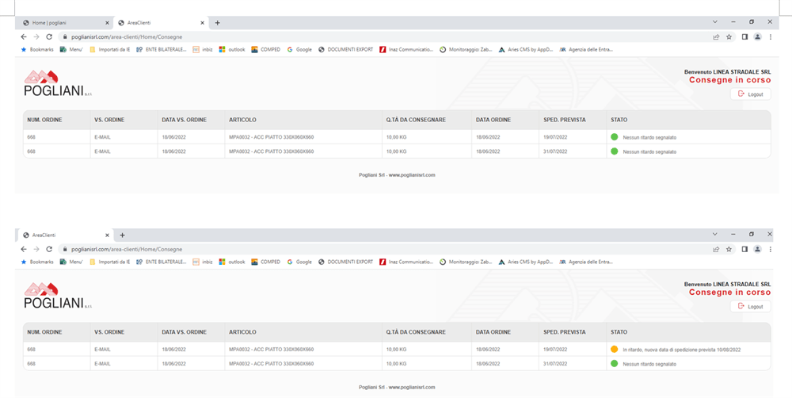Screen dimensions: 792x398
Task: Click STATO column header in upper window
Action: (619, 120)
